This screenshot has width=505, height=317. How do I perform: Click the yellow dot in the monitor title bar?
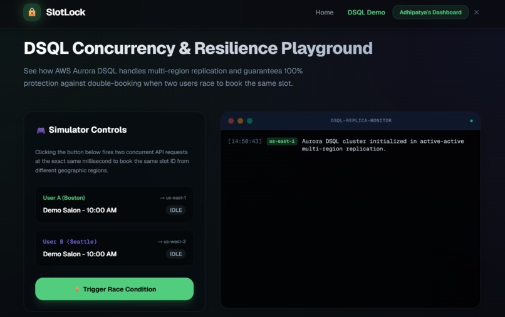[240, 121]
